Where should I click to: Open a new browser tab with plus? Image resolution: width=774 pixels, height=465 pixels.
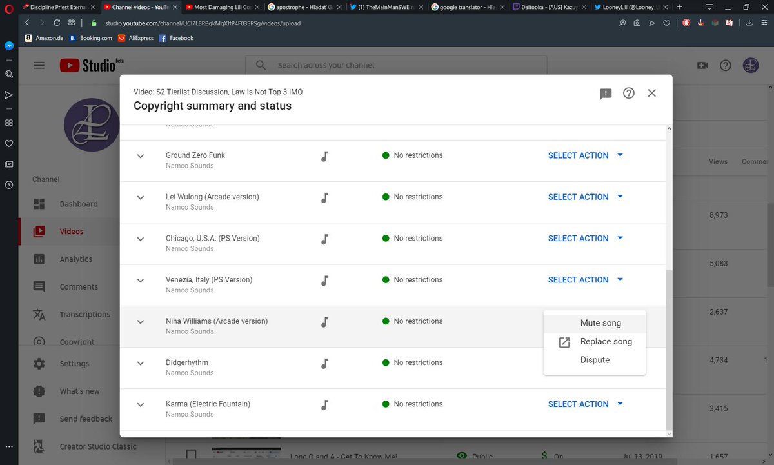point(679,6)
